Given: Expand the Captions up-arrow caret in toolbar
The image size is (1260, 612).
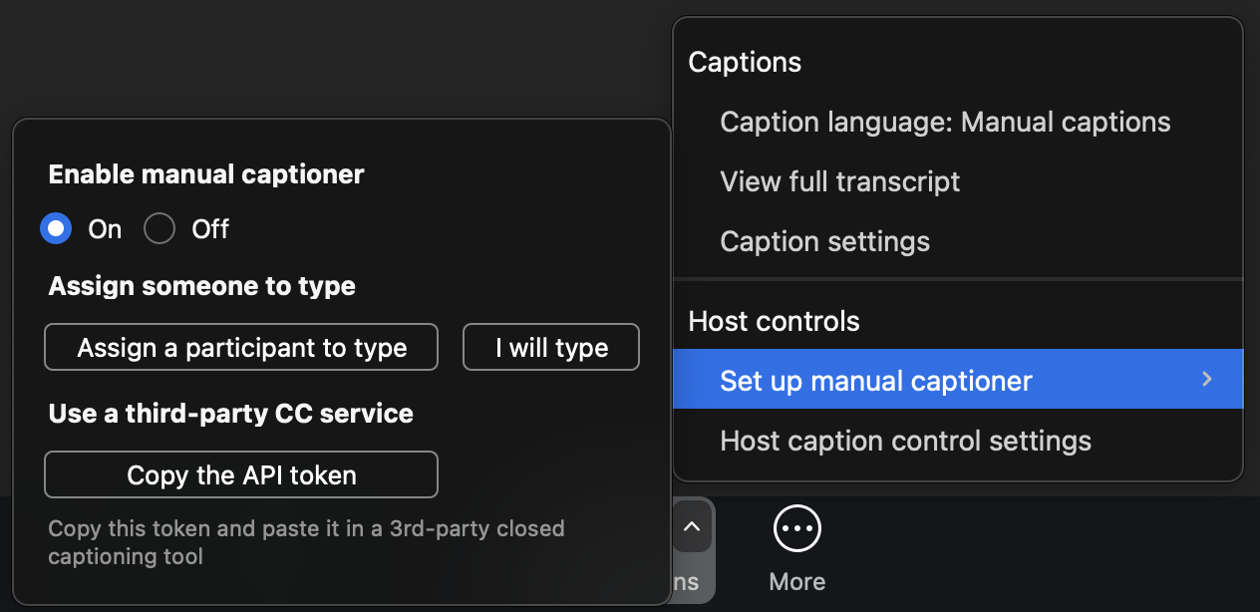Looking at the screenshot, I should (692, 527).
